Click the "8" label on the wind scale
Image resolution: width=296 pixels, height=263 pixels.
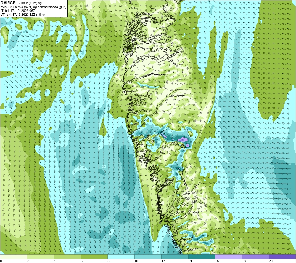[x=108, y=261]
